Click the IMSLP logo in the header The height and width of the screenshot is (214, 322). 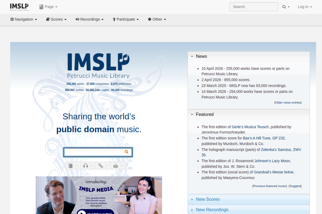pos(19,7)
